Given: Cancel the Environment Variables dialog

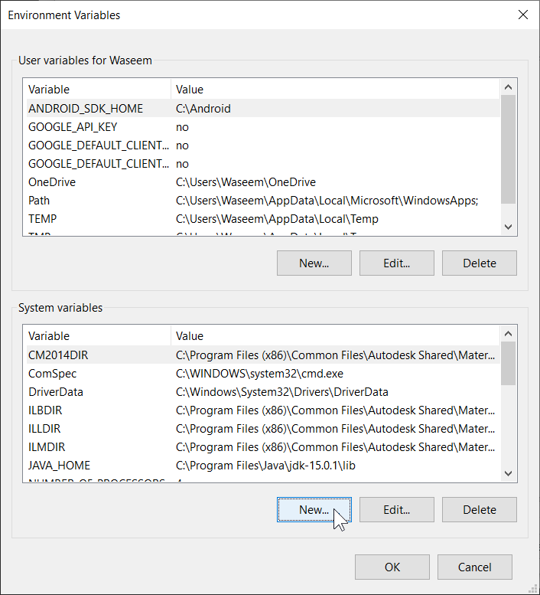Looking at the screenshot, I should click(474, 567).
